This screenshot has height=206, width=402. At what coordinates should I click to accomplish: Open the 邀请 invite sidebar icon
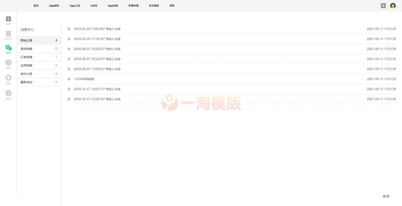pyautogui.click(x=8, y=94)
